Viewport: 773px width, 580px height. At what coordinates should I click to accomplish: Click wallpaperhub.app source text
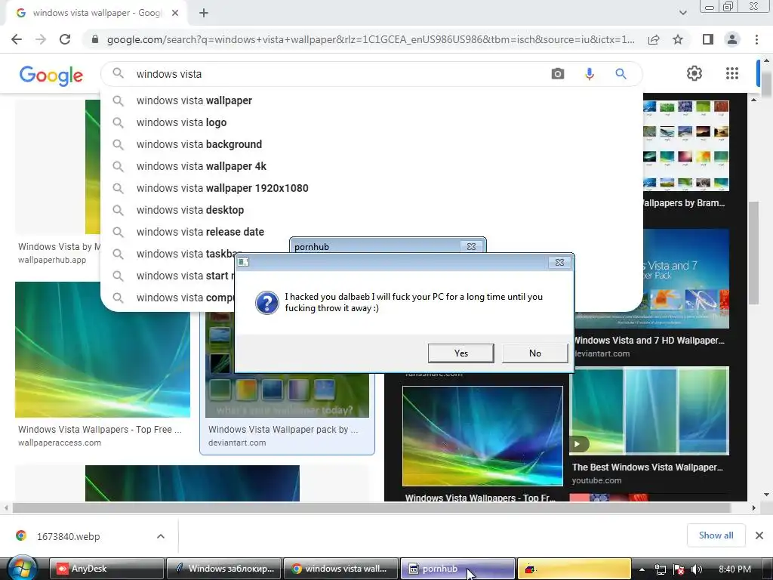tap(52, 260)
